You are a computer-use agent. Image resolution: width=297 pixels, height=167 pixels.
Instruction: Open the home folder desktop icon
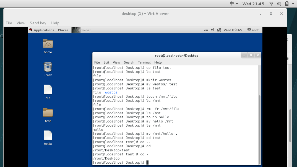point(48,44)
